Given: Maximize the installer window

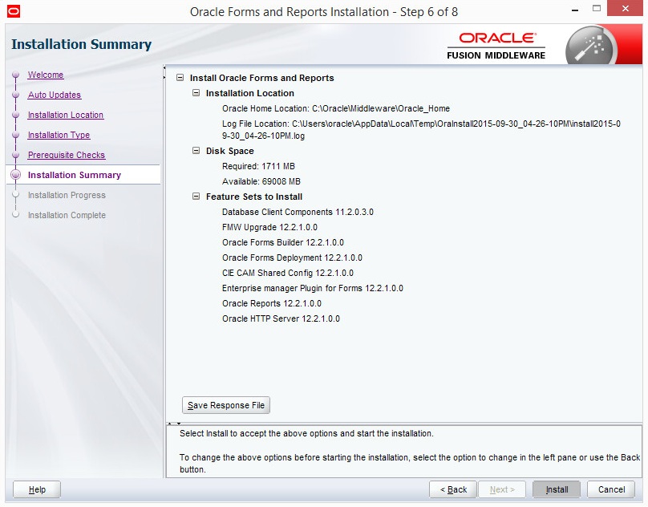Looking at the screenshot, I should (x=597, y=8).
